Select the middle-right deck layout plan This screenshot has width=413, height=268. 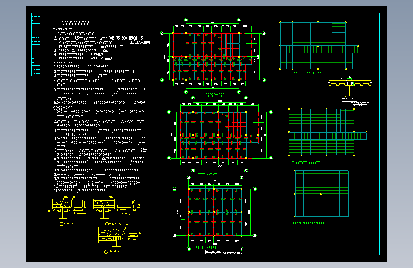327,132
